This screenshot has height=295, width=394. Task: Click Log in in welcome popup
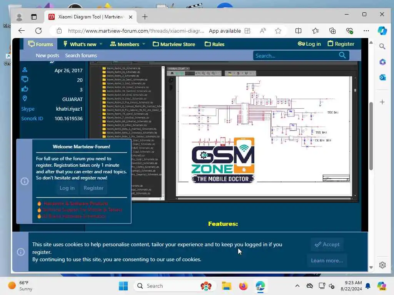(x=67, y=188)
